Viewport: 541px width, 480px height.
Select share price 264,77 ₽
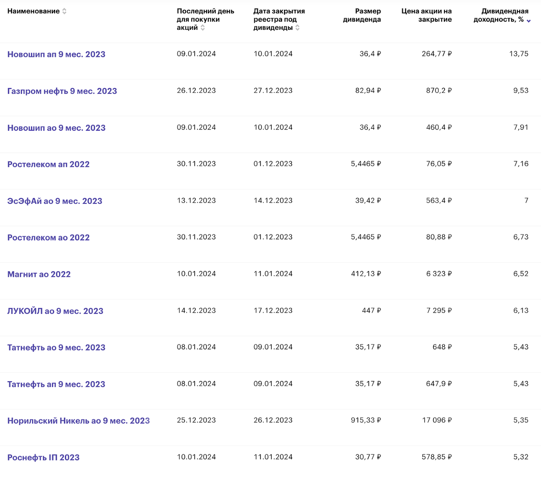[437, 54]
